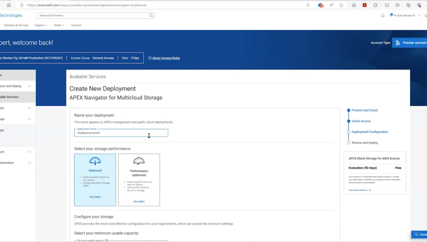Click Show details under Balanced
This screenshot has height=242, width=427.
[95, 196]
